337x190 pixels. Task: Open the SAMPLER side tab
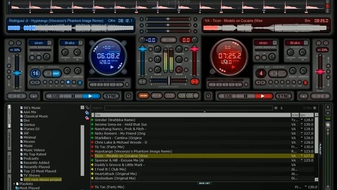(9, 139)
